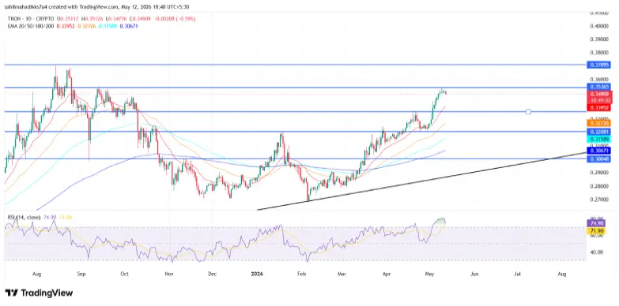Click the Nov label on time axis
This screenshot has height=306, width=619.
pos(169,274)
